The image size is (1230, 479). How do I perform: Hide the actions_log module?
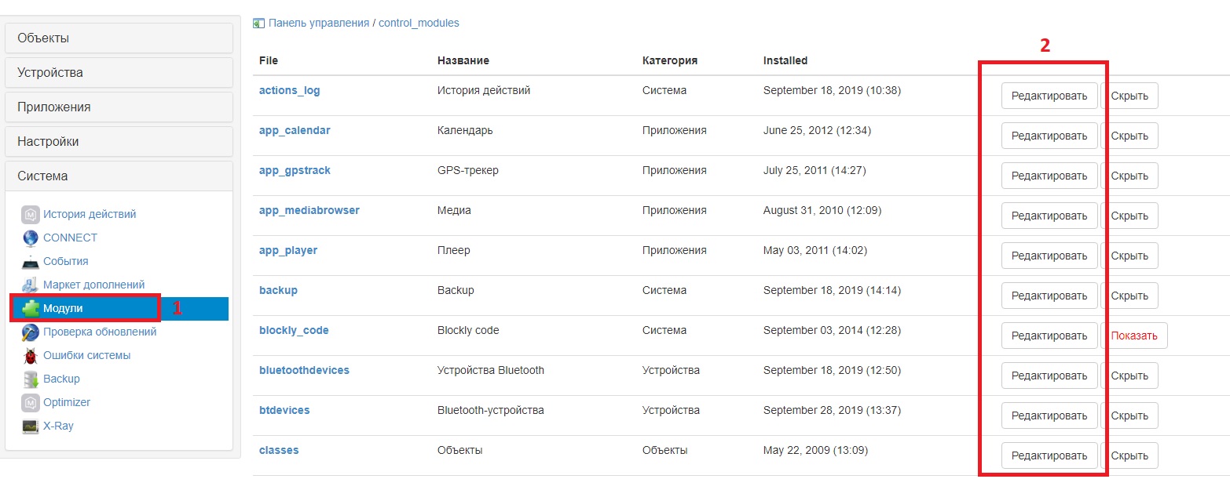coord(1129,96)
